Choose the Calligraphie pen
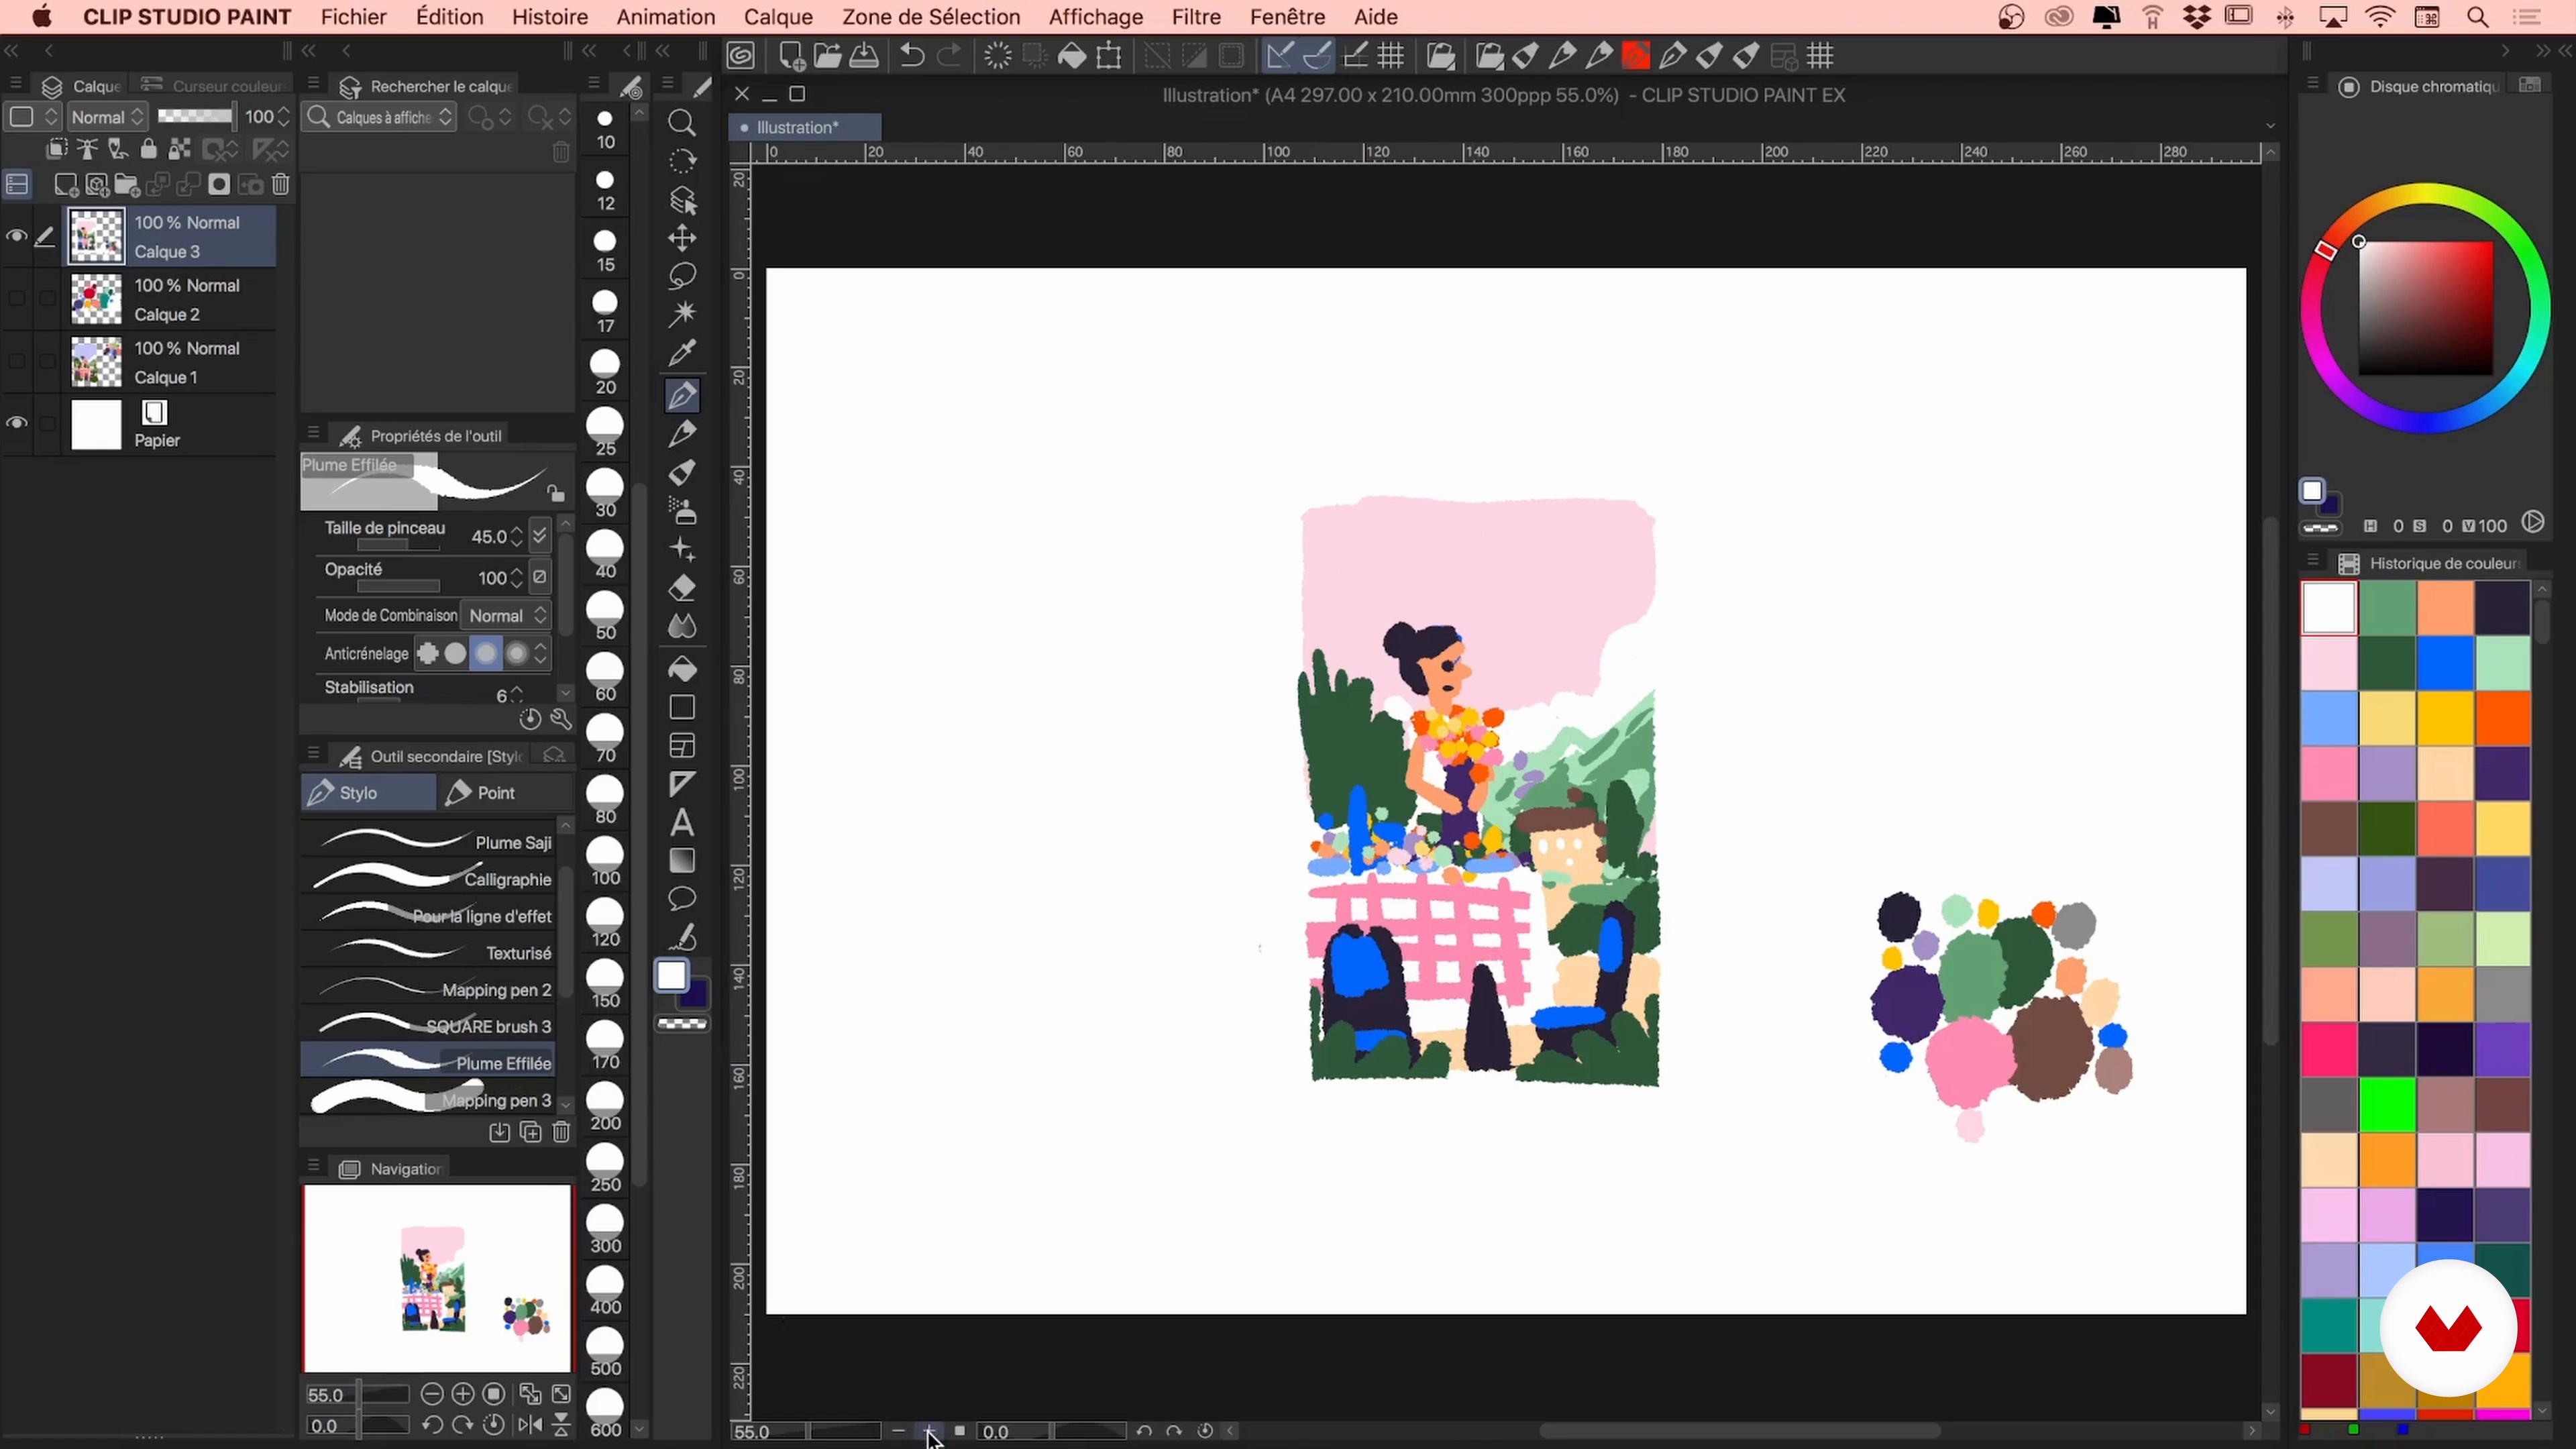 [x=428, y=879]
